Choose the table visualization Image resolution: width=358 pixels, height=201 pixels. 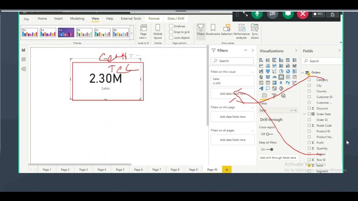point(268,83)
